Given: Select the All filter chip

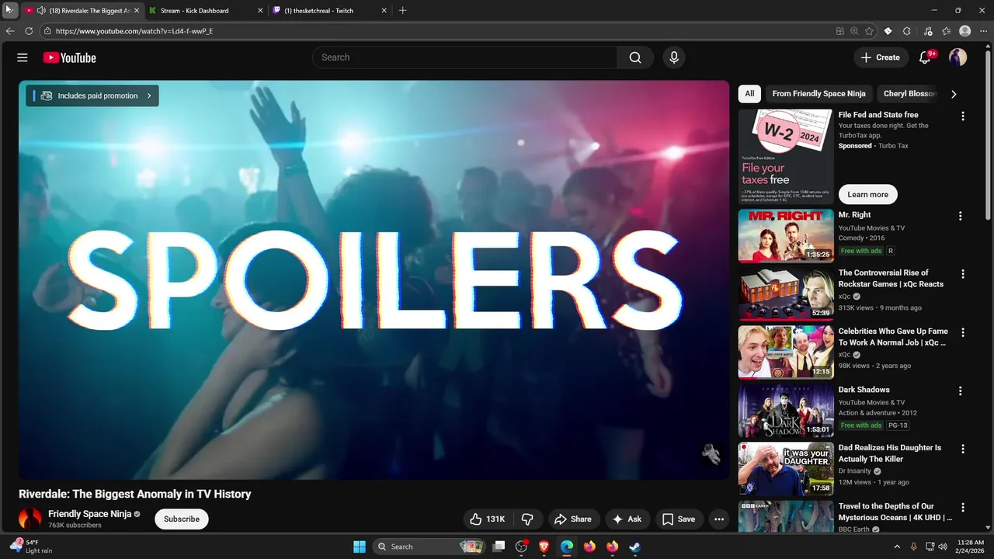Looking at the screenshot, I should [749, 94].
